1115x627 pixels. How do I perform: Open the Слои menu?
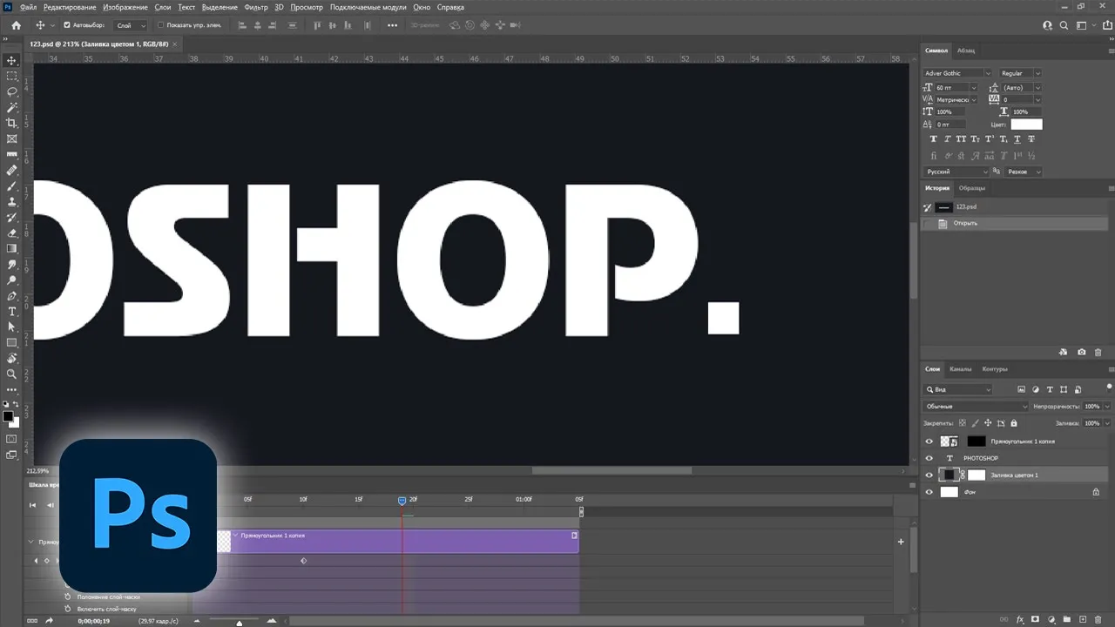point(162,7)
